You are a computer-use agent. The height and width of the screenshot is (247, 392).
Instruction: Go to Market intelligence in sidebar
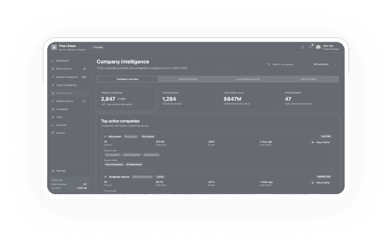click(69, 77)
